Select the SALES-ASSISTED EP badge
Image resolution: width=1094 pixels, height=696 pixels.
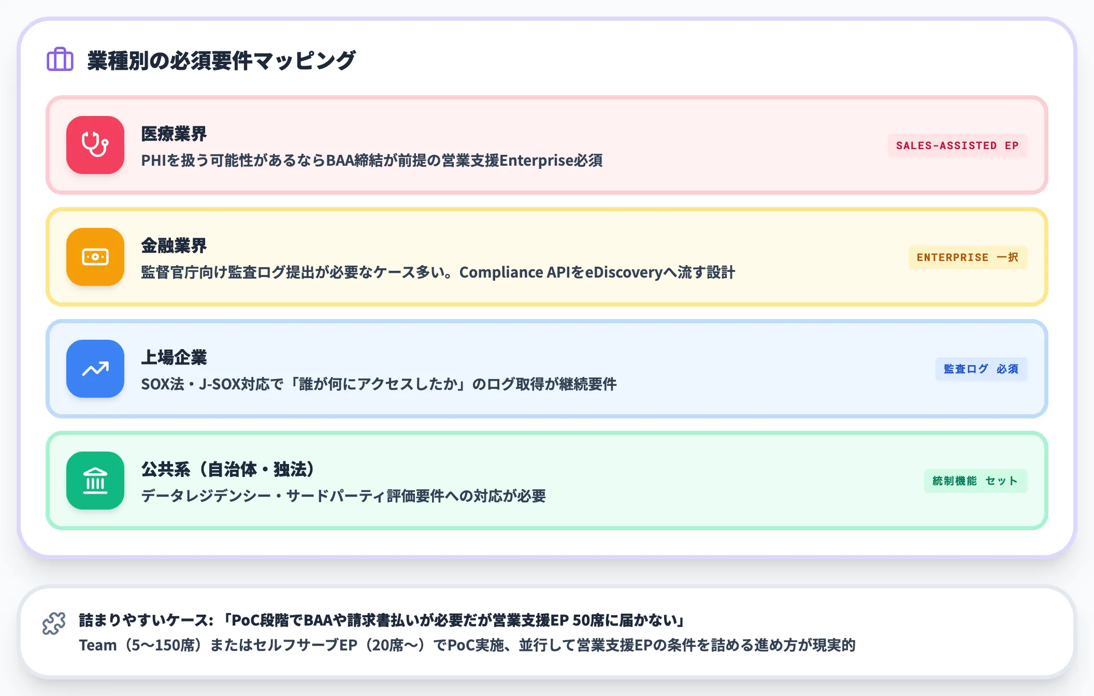(x=957, y=146)
